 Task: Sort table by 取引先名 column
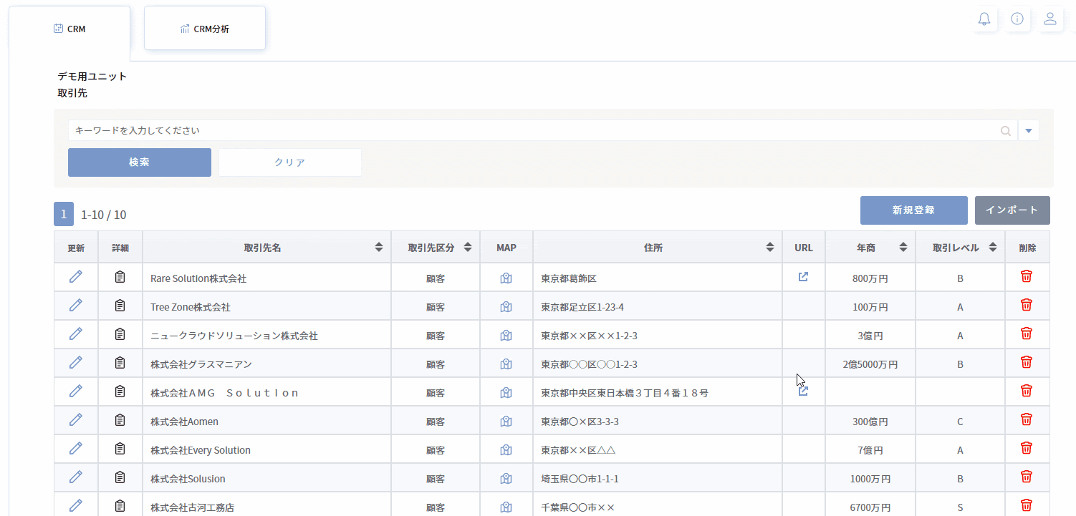point(379,248)
